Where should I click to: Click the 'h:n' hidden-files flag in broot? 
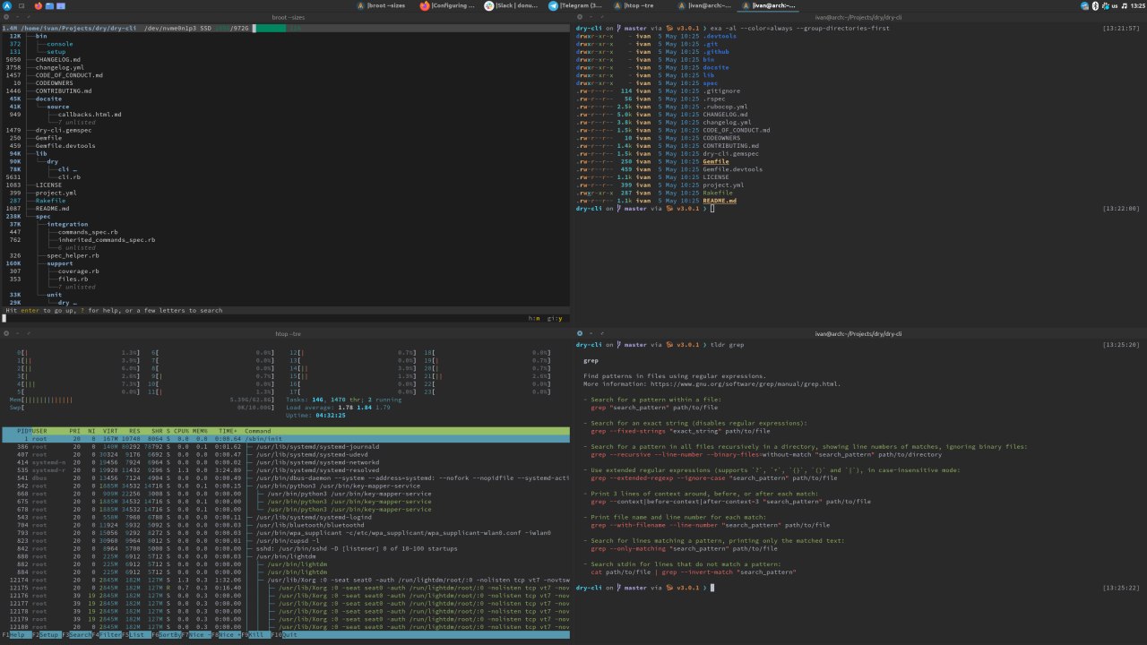(x=534, y=318)
